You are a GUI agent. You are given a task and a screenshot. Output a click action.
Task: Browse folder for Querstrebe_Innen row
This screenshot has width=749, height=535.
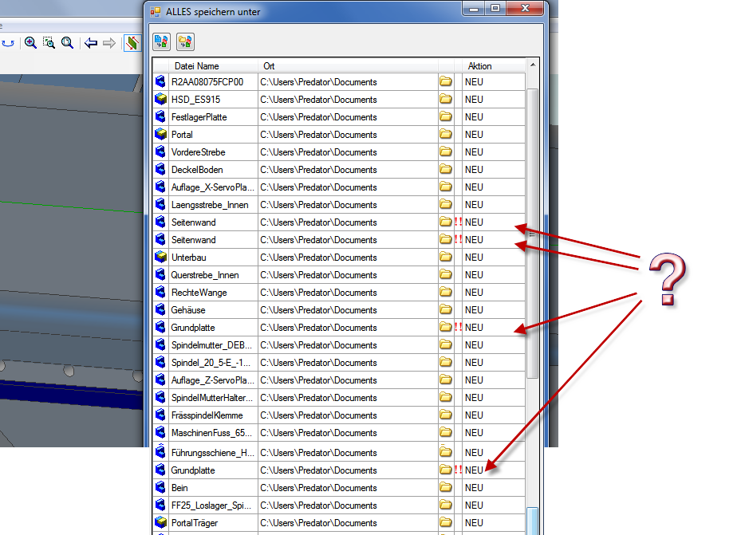coord(446,274)
